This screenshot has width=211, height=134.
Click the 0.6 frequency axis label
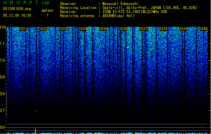(3, 127)
